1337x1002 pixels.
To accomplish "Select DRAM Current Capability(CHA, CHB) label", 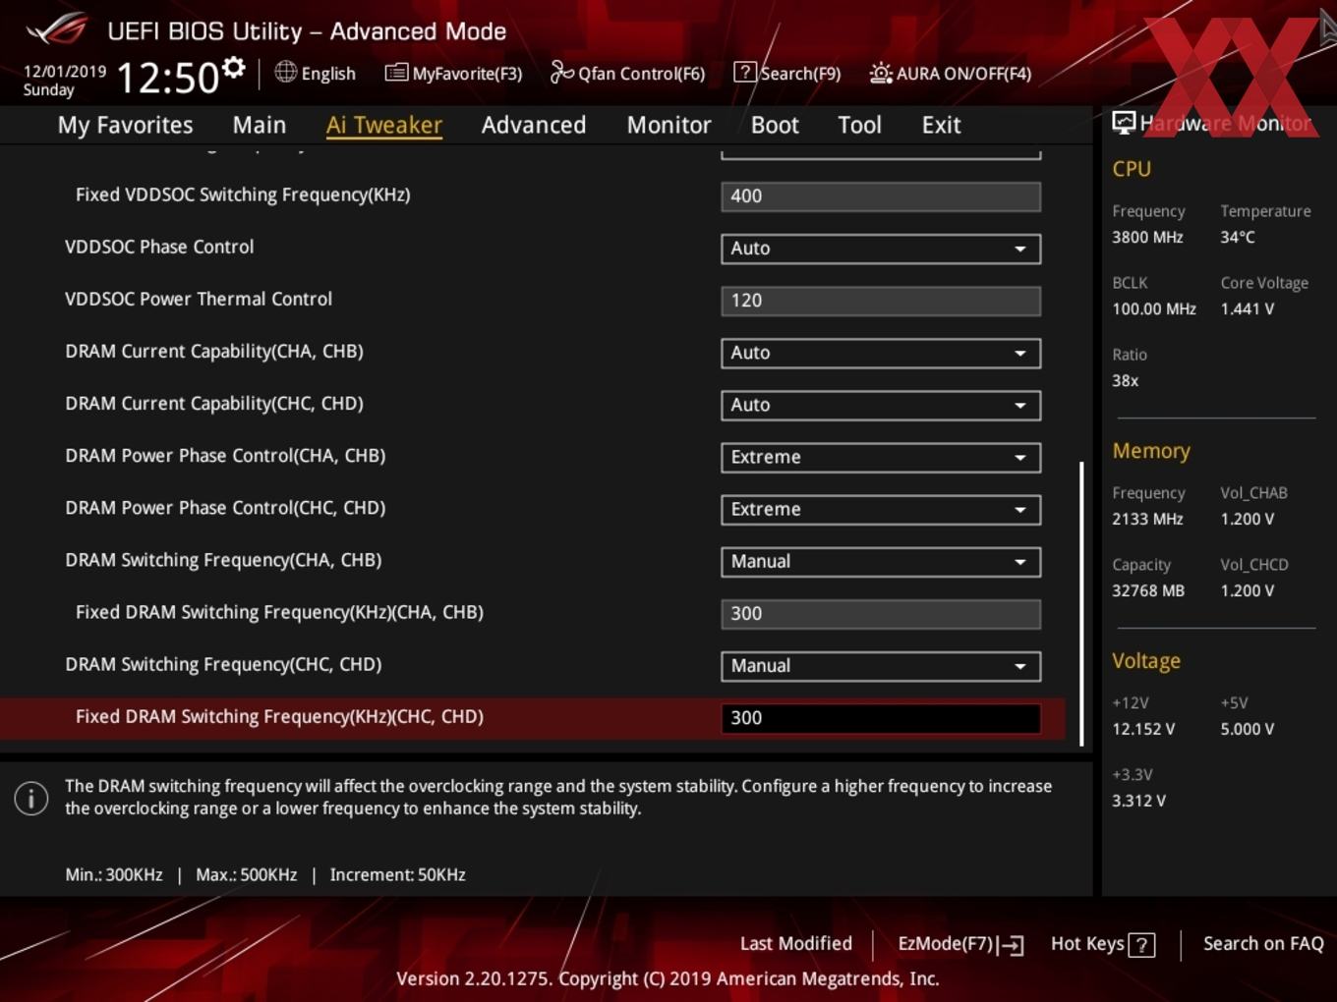I will tap(214, 351).
